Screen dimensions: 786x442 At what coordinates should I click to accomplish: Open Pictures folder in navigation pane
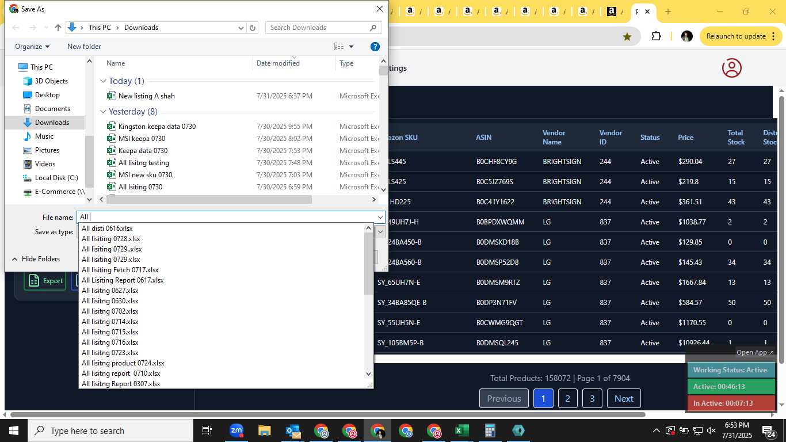pyautogui.click(x=47, y=150)
